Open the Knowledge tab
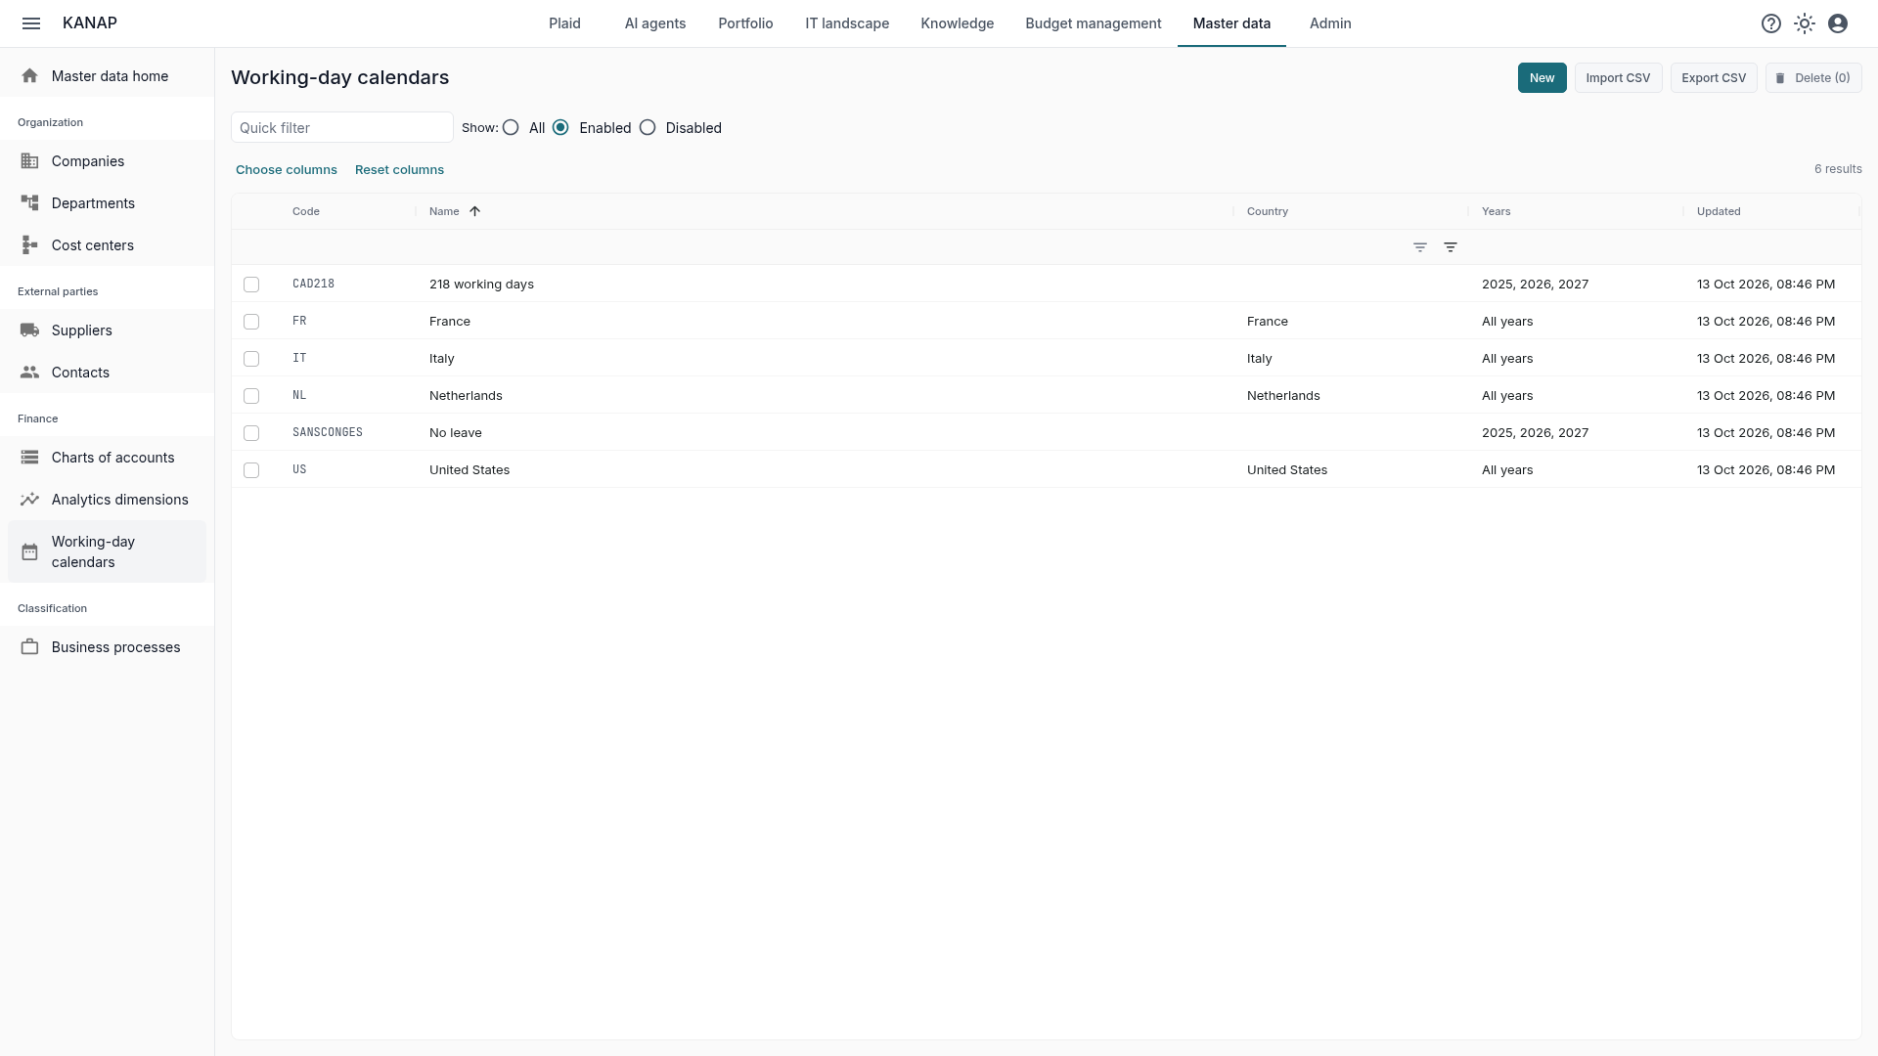 point(957,23)
